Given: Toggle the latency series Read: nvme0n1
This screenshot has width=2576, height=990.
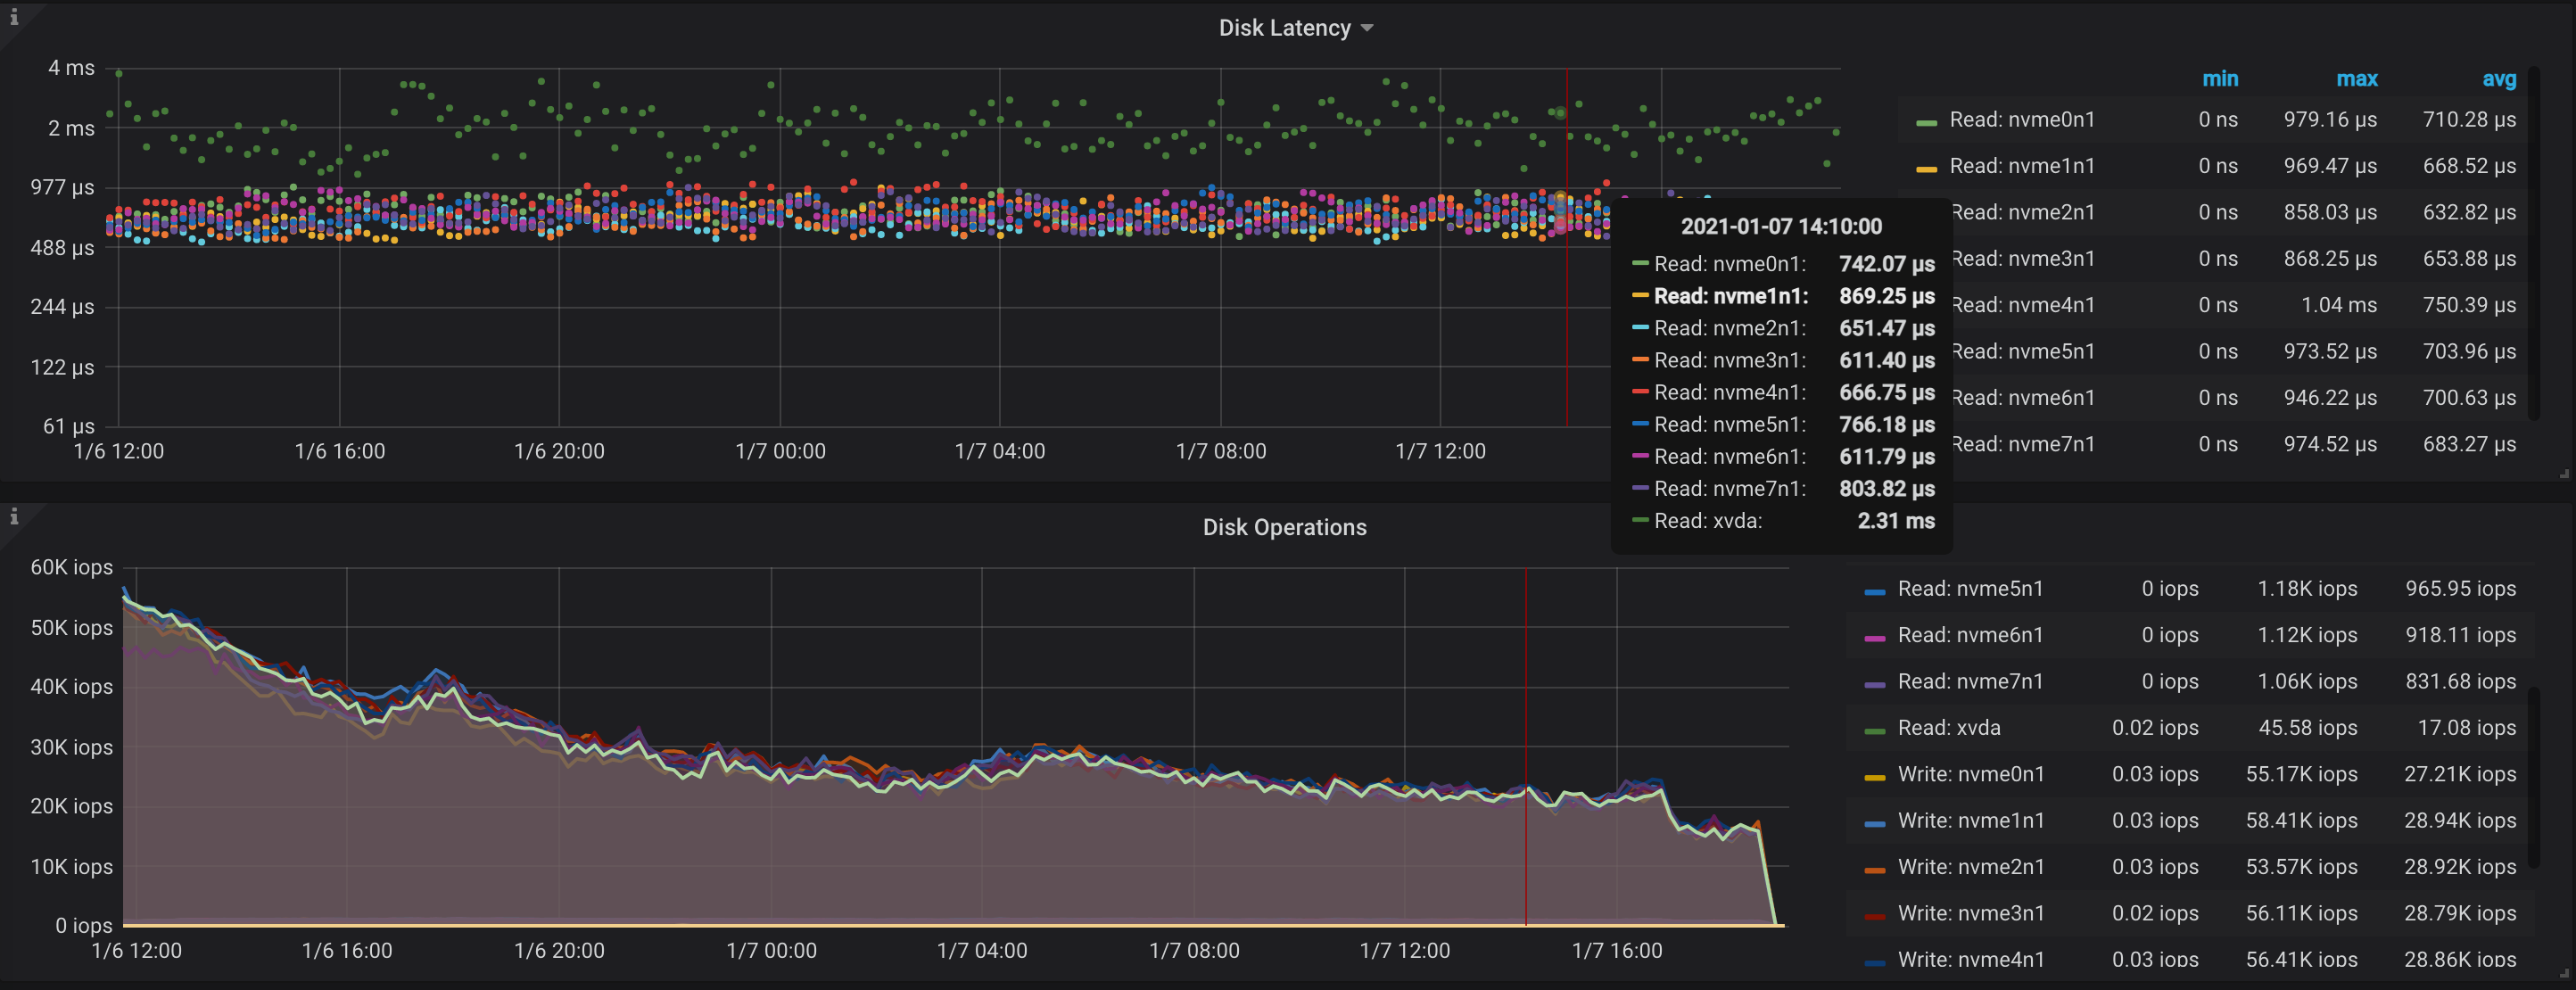Looking at the screenshot, I should (x=2022, y=120).
